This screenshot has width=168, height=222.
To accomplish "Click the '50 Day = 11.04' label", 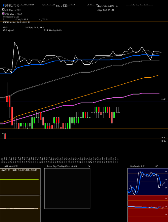I will pyautogui.click(x=13, y=10).
